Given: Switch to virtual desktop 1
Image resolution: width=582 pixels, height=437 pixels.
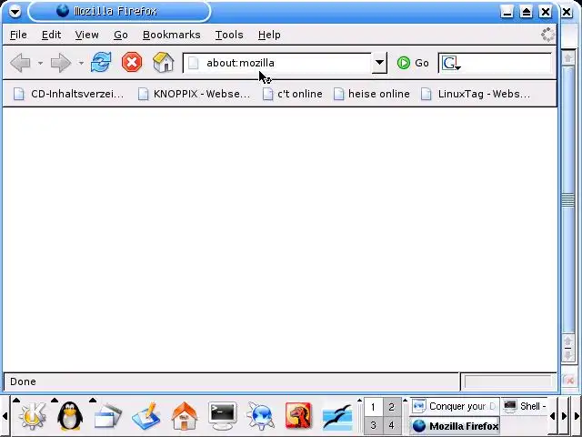Looking at the screenshot, I should click(x=373, y=407).
